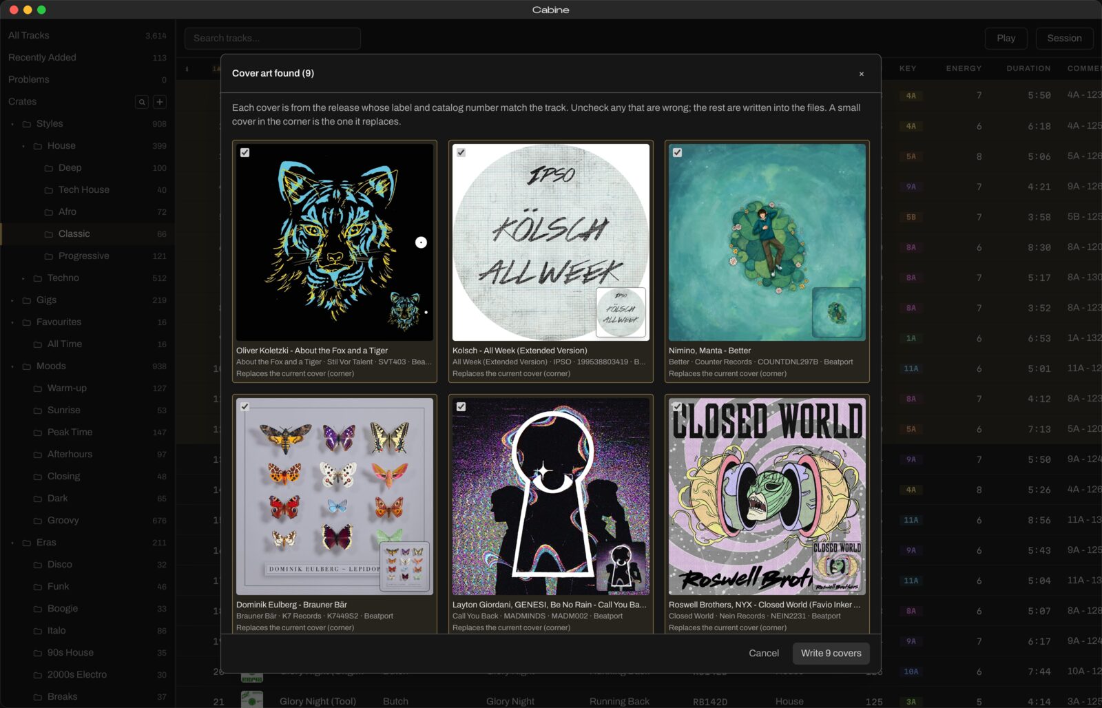Sort by the ENERGY column header
Image resolution: width=1102 pixels, height=708 pixels.
point(964,68)
